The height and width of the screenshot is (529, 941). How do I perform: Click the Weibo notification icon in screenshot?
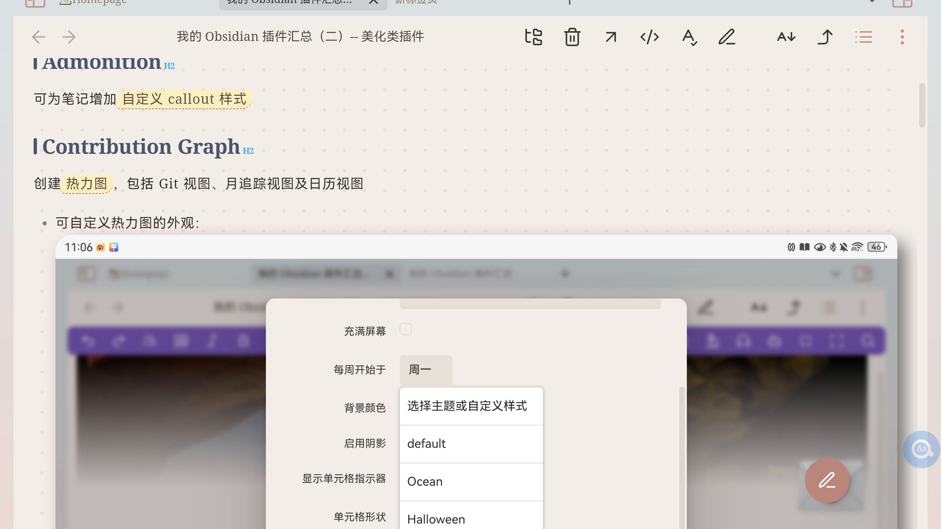pos(100,248)
